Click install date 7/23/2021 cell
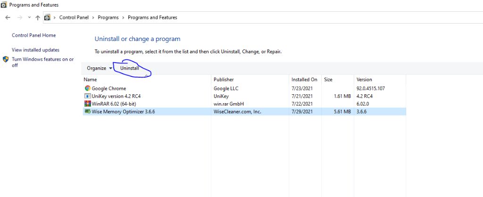 click(302, 88)
